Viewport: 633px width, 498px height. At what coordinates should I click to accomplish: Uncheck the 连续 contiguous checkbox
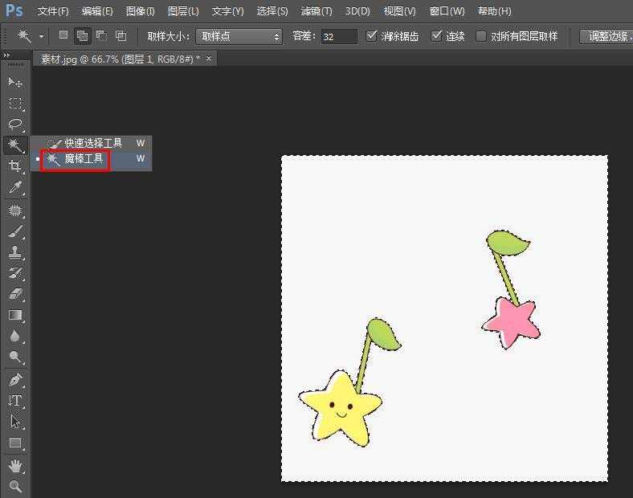(x=437, y=36)
